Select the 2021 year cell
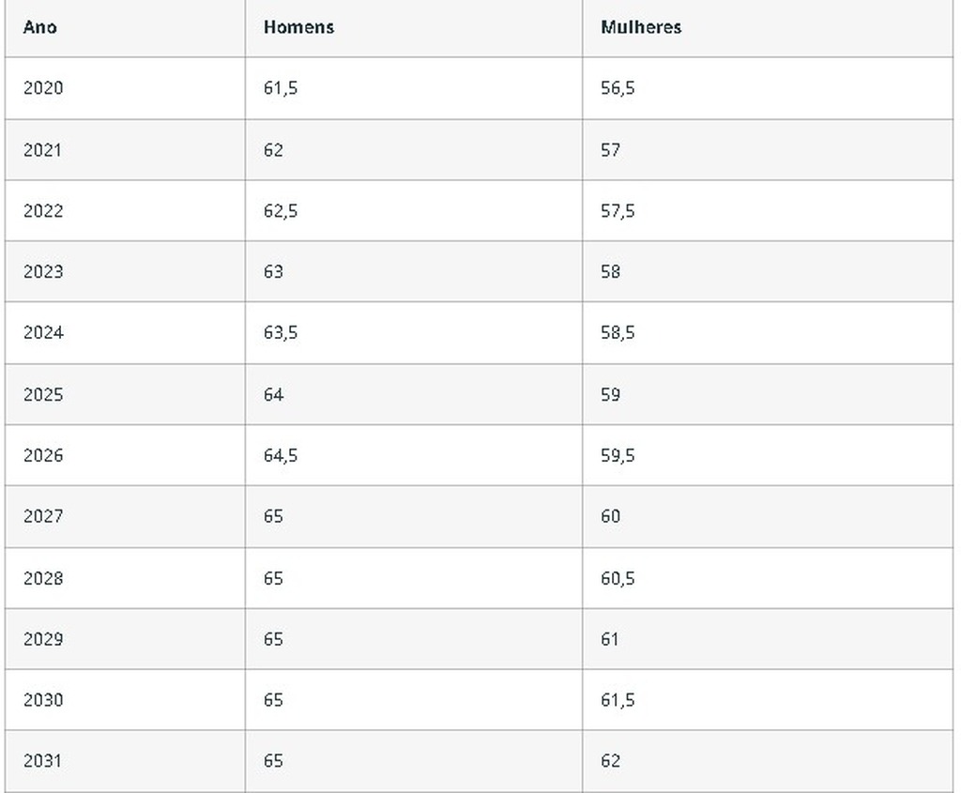This screenshot has height=793, width=961. pyautogui.click(x=43, y=150)
